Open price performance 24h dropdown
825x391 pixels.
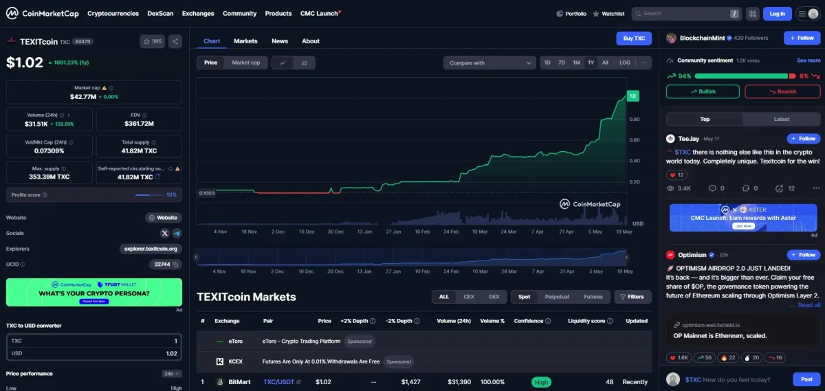click(x=171, y=374)
